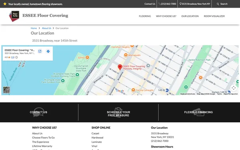Viewport: 240px width, 150px height.
Task: Open the CONTACT US banner
Action: click(x=38, y=112)
